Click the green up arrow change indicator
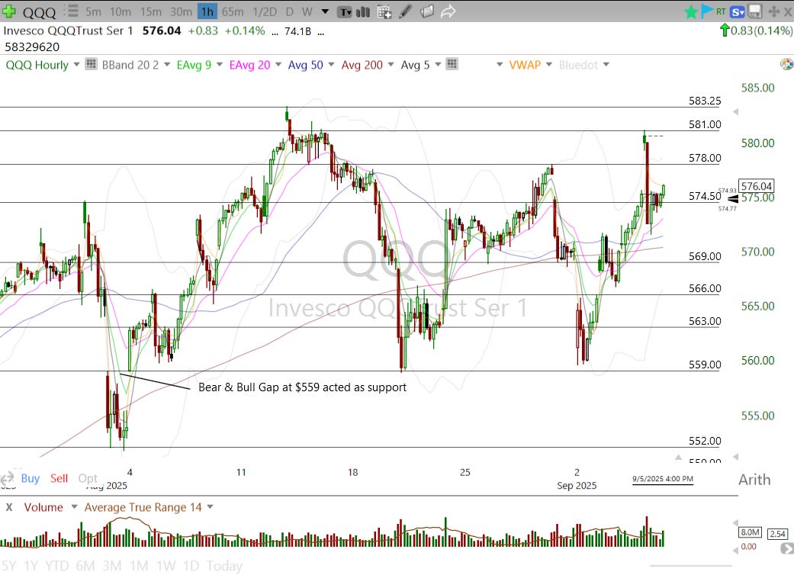Screen dimensions: 794x575 [724, 31]
